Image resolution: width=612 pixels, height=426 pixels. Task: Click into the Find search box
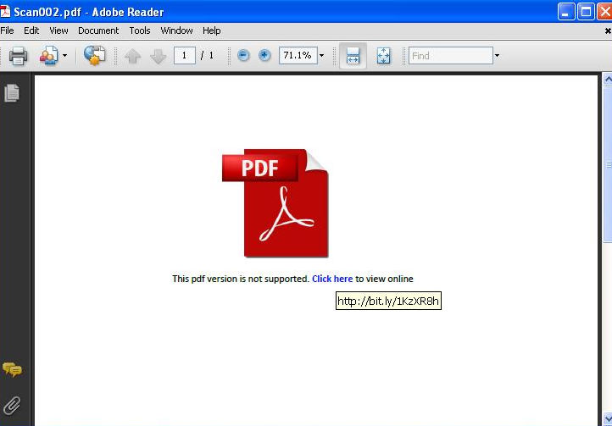coord(451,55)
